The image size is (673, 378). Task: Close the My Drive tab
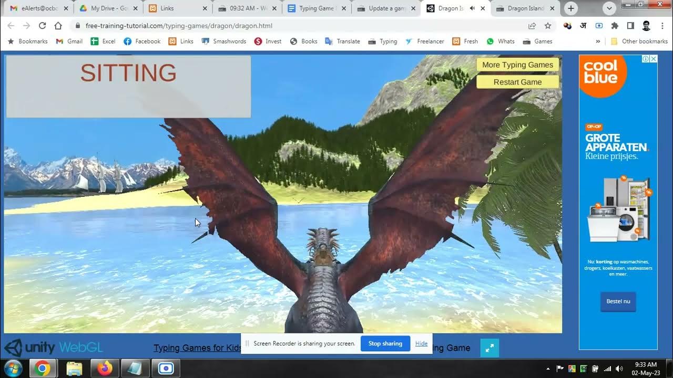click(136, 8)
